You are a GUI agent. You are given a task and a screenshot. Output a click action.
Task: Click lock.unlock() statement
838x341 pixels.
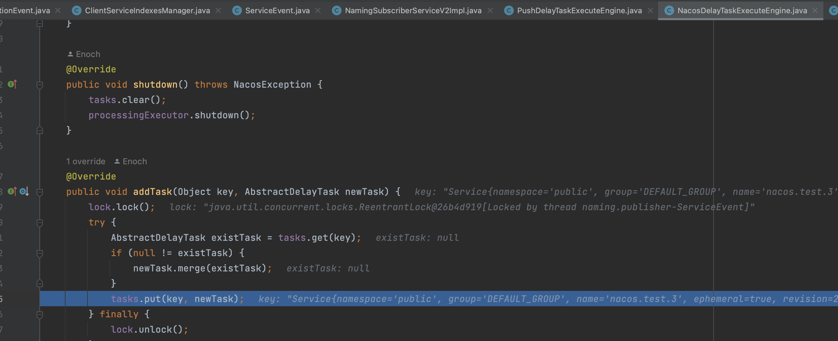point(150,330)
